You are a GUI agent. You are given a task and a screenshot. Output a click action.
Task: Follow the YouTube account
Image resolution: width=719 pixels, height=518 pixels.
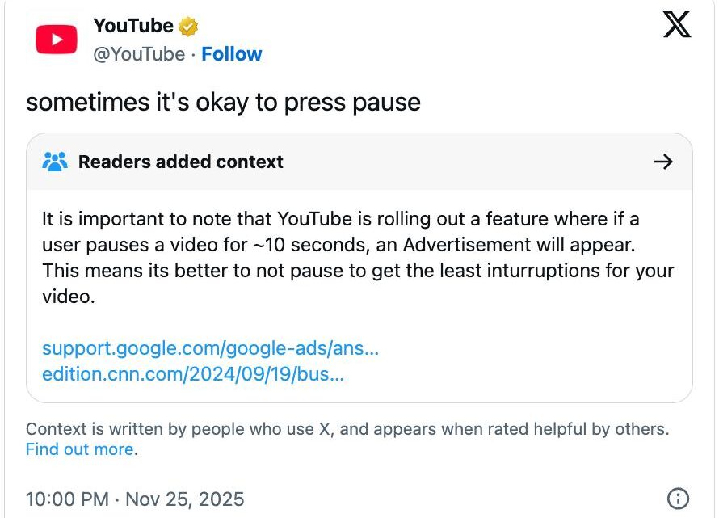click(x=231, y=54)
